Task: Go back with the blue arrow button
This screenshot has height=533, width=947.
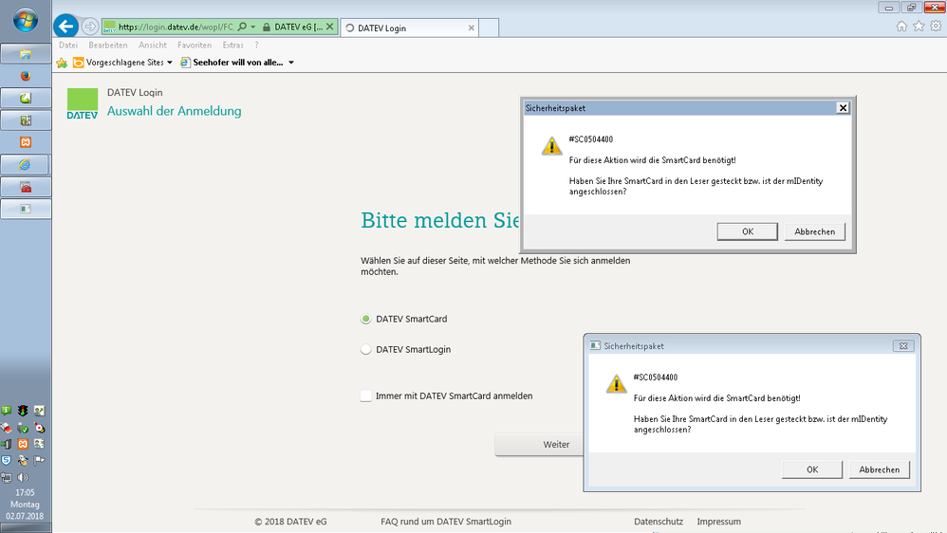Action: (x=65, y=26)
